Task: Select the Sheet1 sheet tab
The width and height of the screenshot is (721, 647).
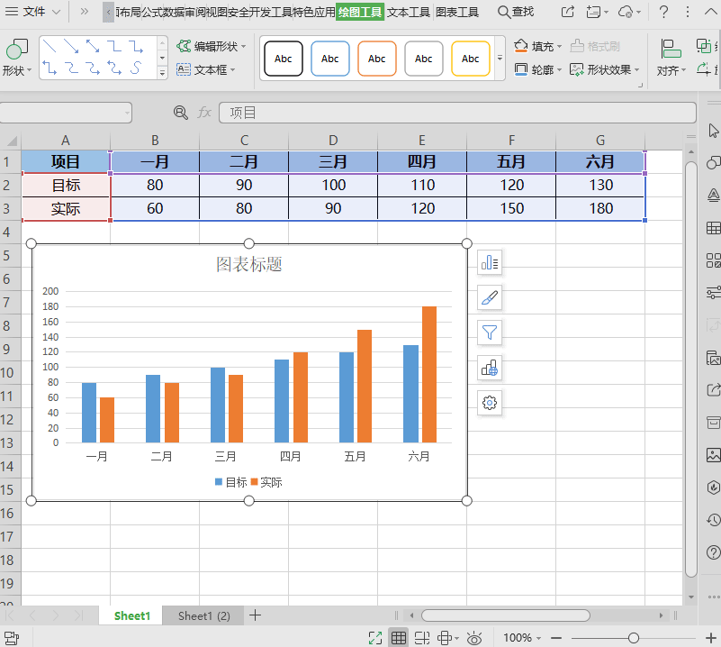Action: point(132,615)
